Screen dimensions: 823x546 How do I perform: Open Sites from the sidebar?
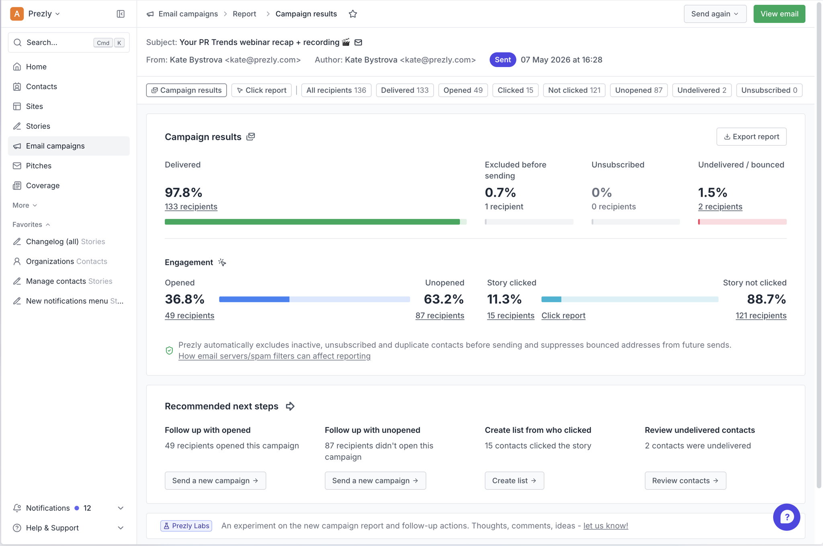pos(69,106)
